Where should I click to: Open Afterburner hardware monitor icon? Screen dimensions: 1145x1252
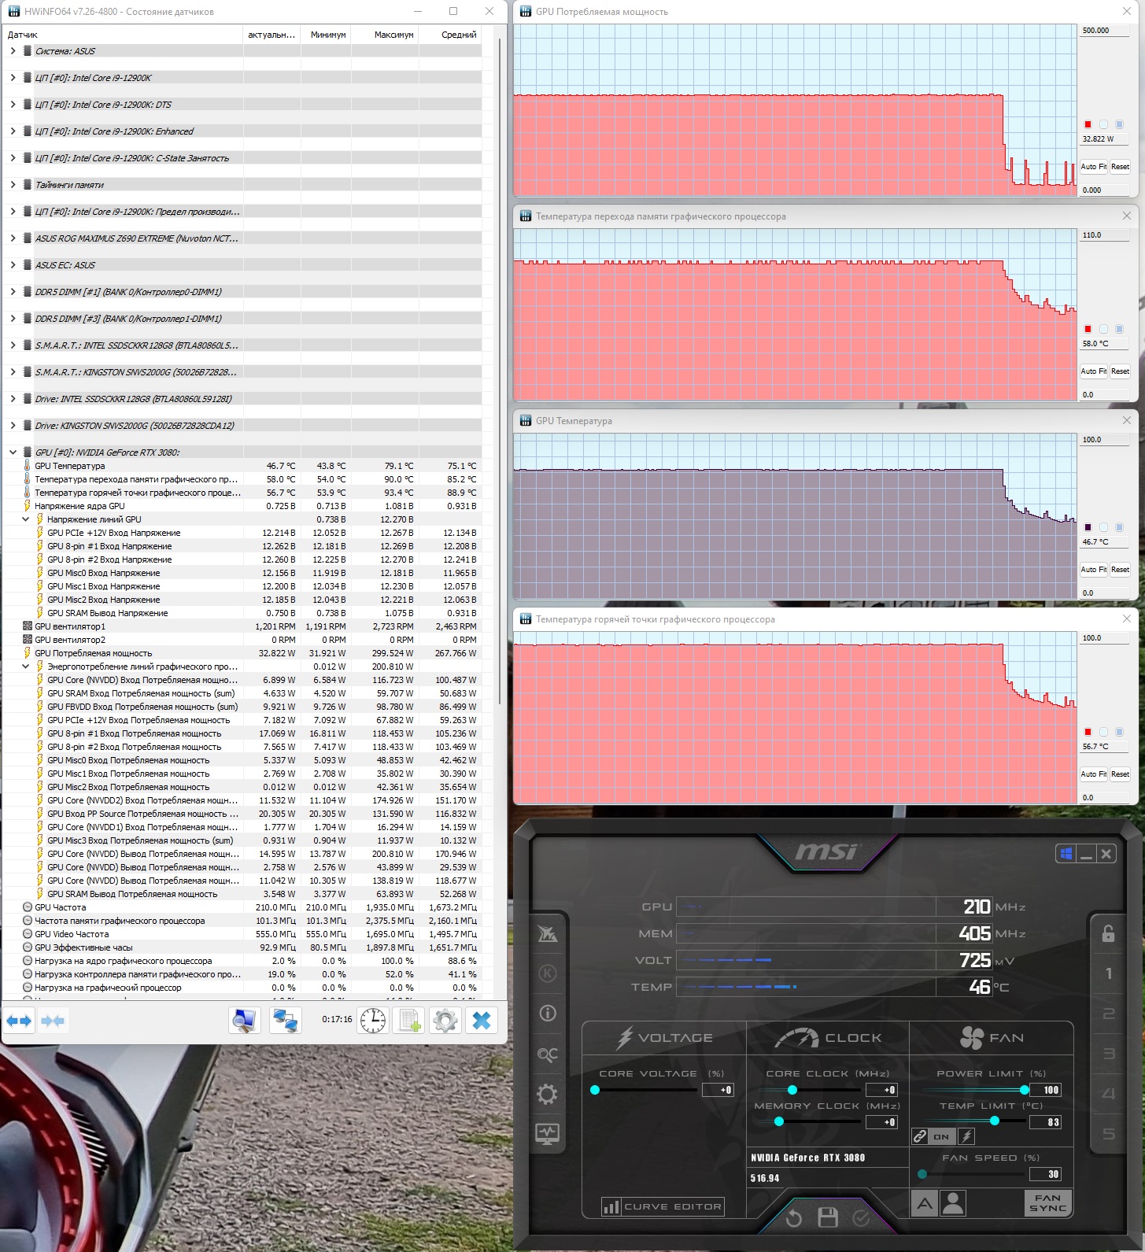point(548,1134)
